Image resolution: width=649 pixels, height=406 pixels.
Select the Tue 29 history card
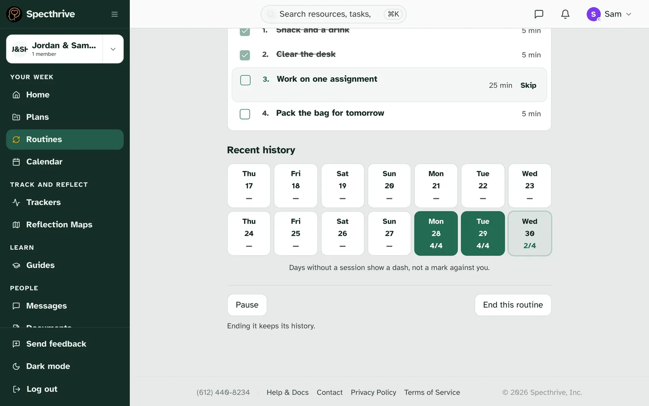(483, 233)
